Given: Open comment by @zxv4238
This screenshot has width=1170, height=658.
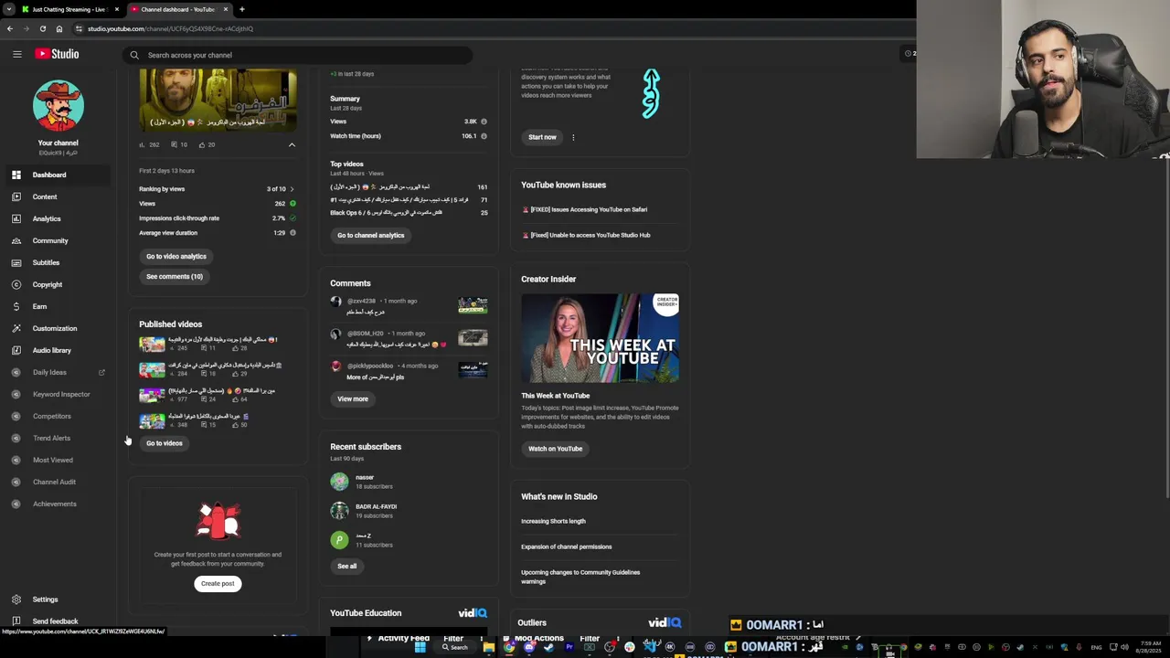Looking at the screenshot, I should [x=409, y=306].
